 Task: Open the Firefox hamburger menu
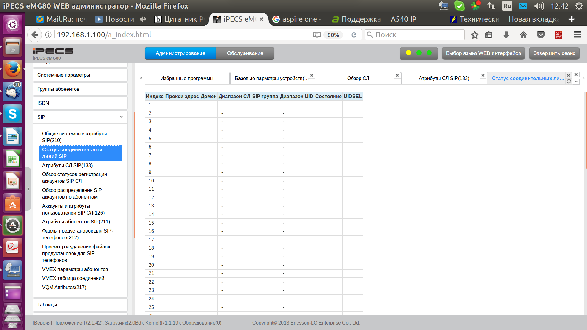point(578,35)
